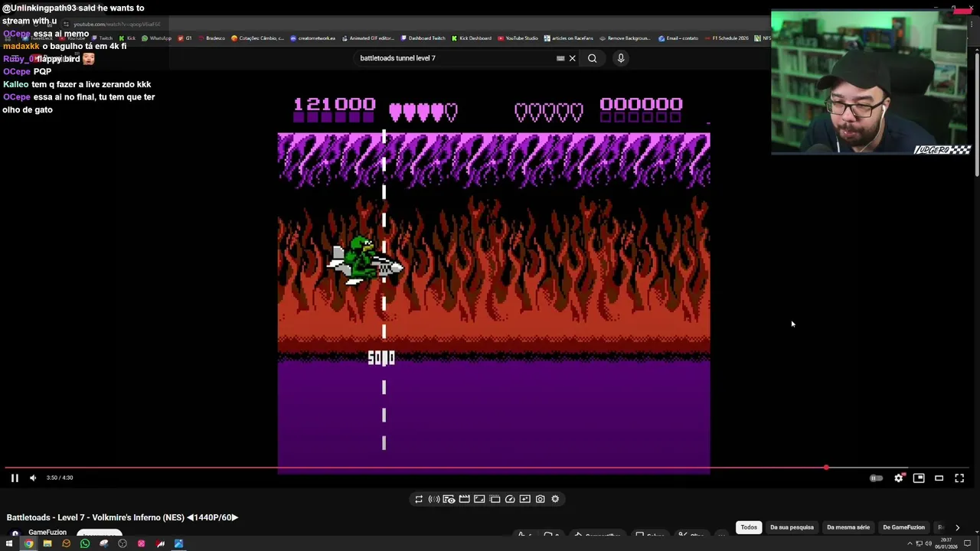Open the Remove Background bookmark
This screenshot has height=551, width=980.
coord(626,38)
